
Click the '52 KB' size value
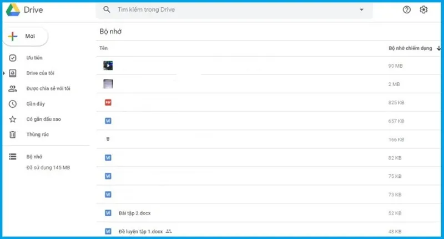[395, 213]
